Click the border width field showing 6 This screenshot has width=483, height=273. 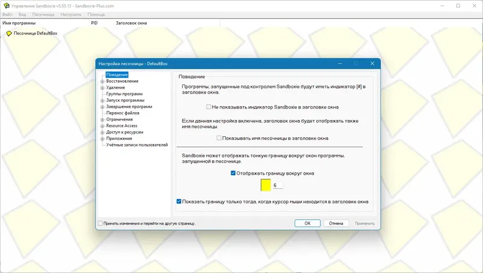click(278, 185)
